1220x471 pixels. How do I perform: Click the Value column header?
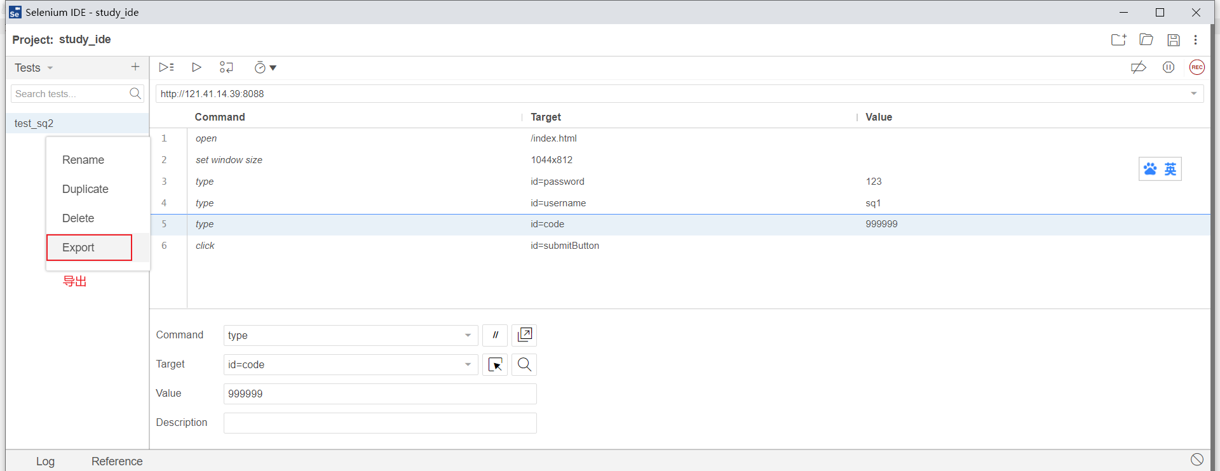[x=879, y=117]
